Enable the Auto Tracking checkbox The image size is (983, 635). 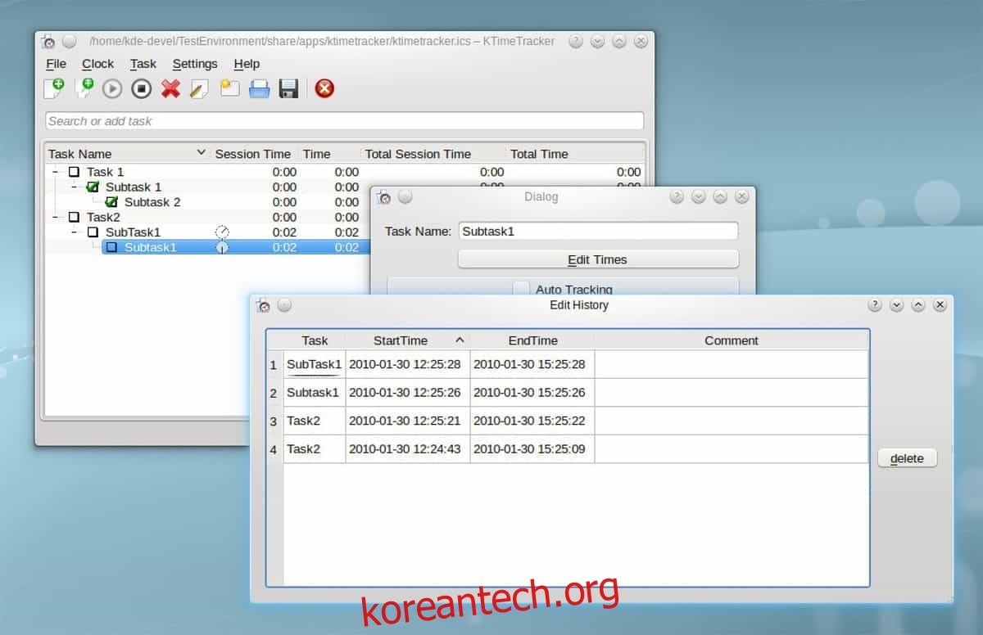click(x=521, y=289)
